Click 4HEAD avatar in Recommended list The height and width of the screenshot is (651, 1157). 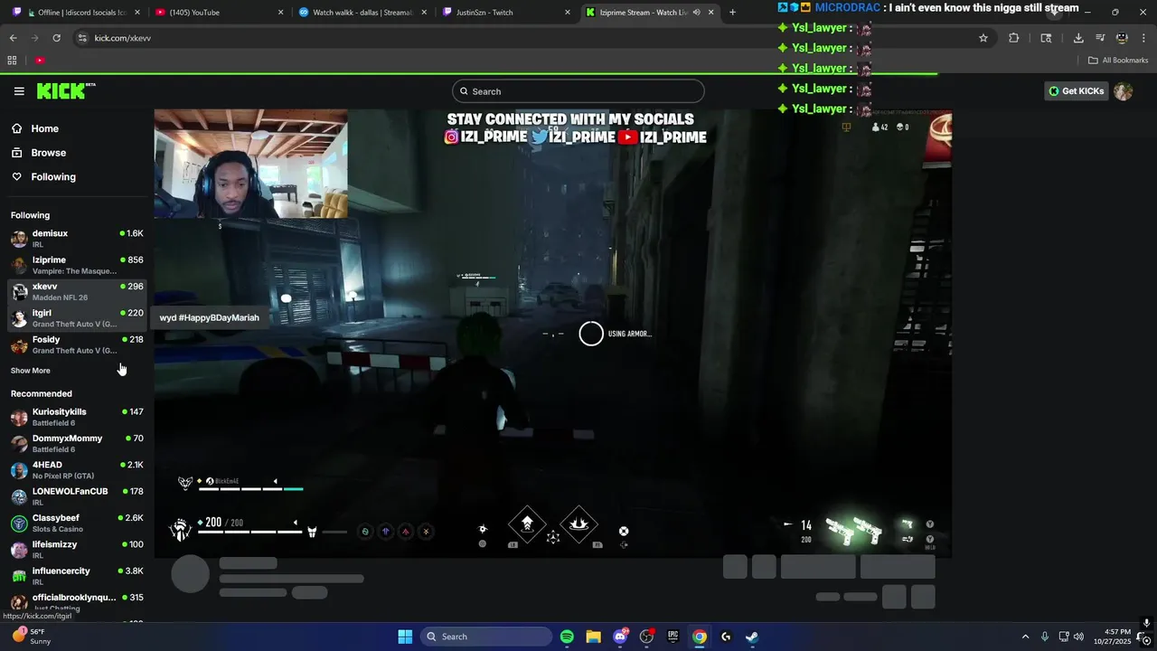click(19, 470)
